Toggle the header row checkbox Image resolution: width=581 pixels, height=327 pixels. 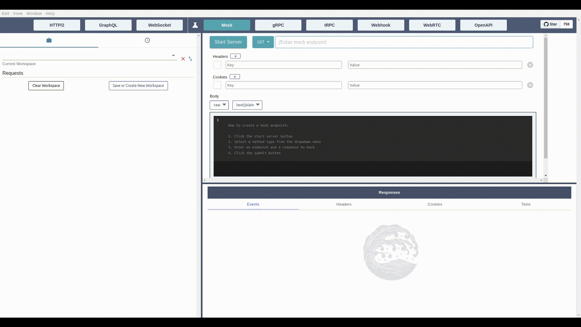tap(217, 65)
